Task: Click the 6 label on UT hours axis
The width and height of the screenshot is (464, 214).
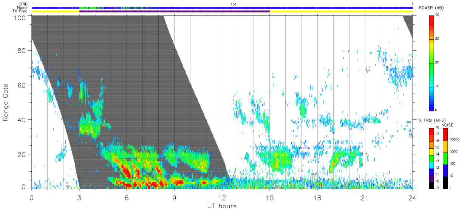Action: [127, 197]
